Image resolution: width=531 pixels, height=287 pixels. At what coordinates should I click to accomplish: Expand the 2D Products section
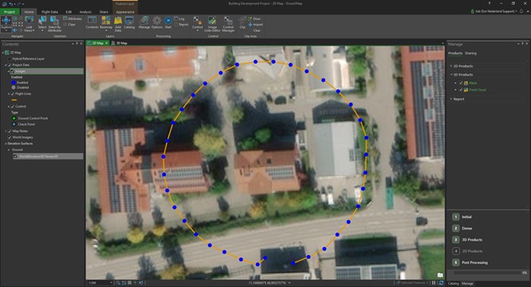coord(451,66)
